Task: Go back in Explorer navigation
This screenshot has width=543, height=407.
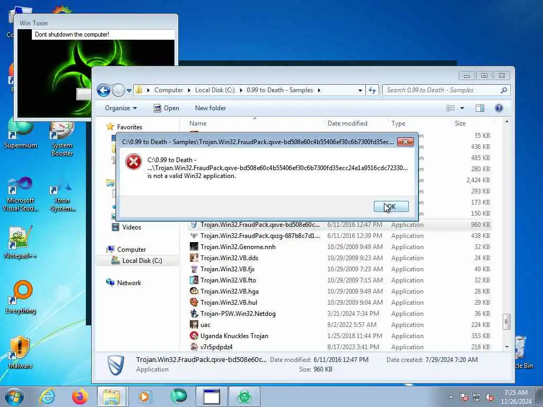Action: (x=103, y=90)
